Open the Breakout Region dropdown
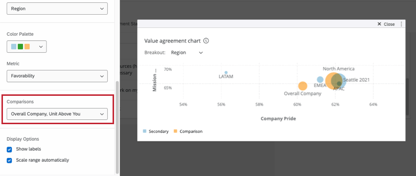This screenshot has width=416, height=176. click(x=187, y=52)
